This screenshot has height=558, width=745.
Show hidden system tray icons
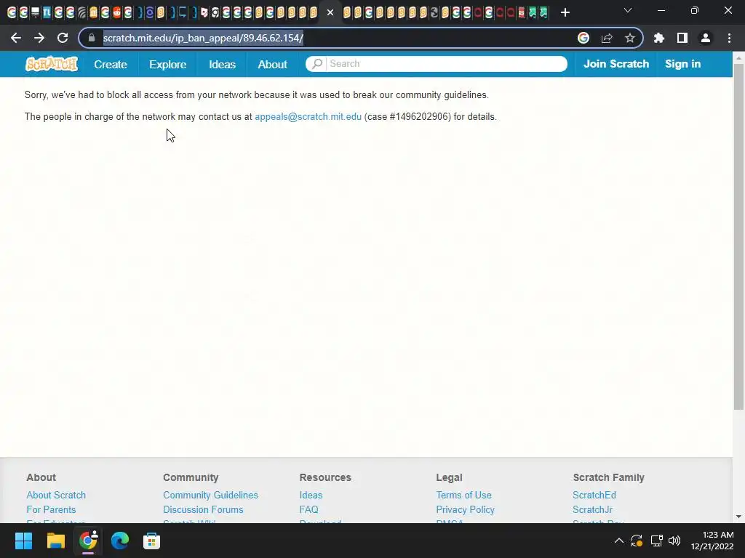point(618,541)
